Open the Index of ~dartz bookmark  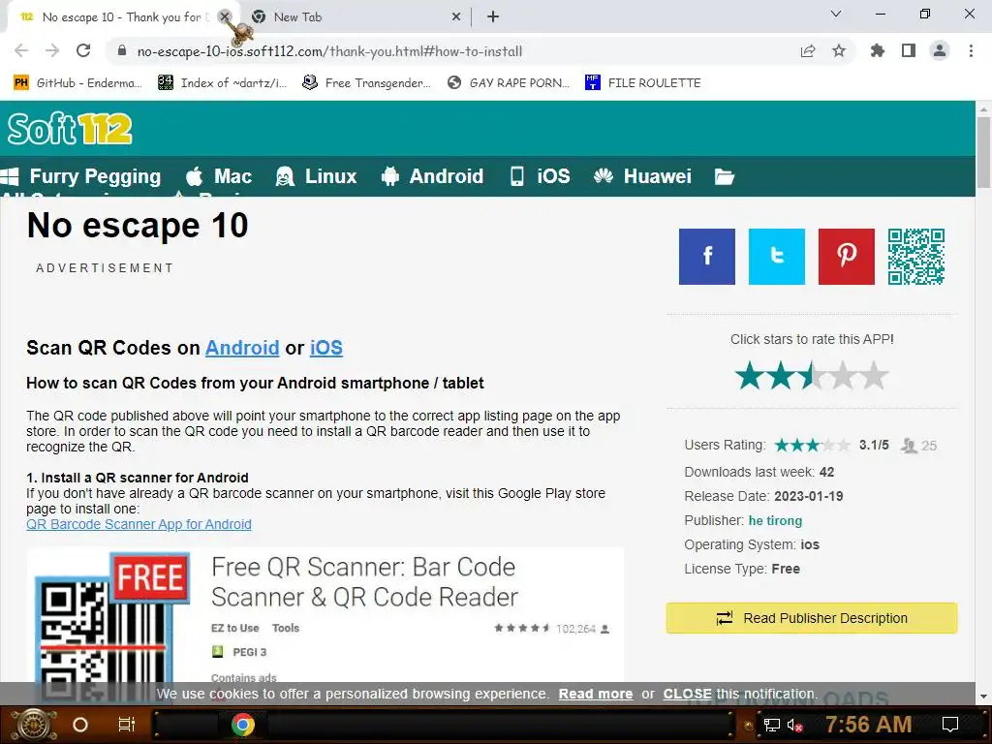pos(222,83)
